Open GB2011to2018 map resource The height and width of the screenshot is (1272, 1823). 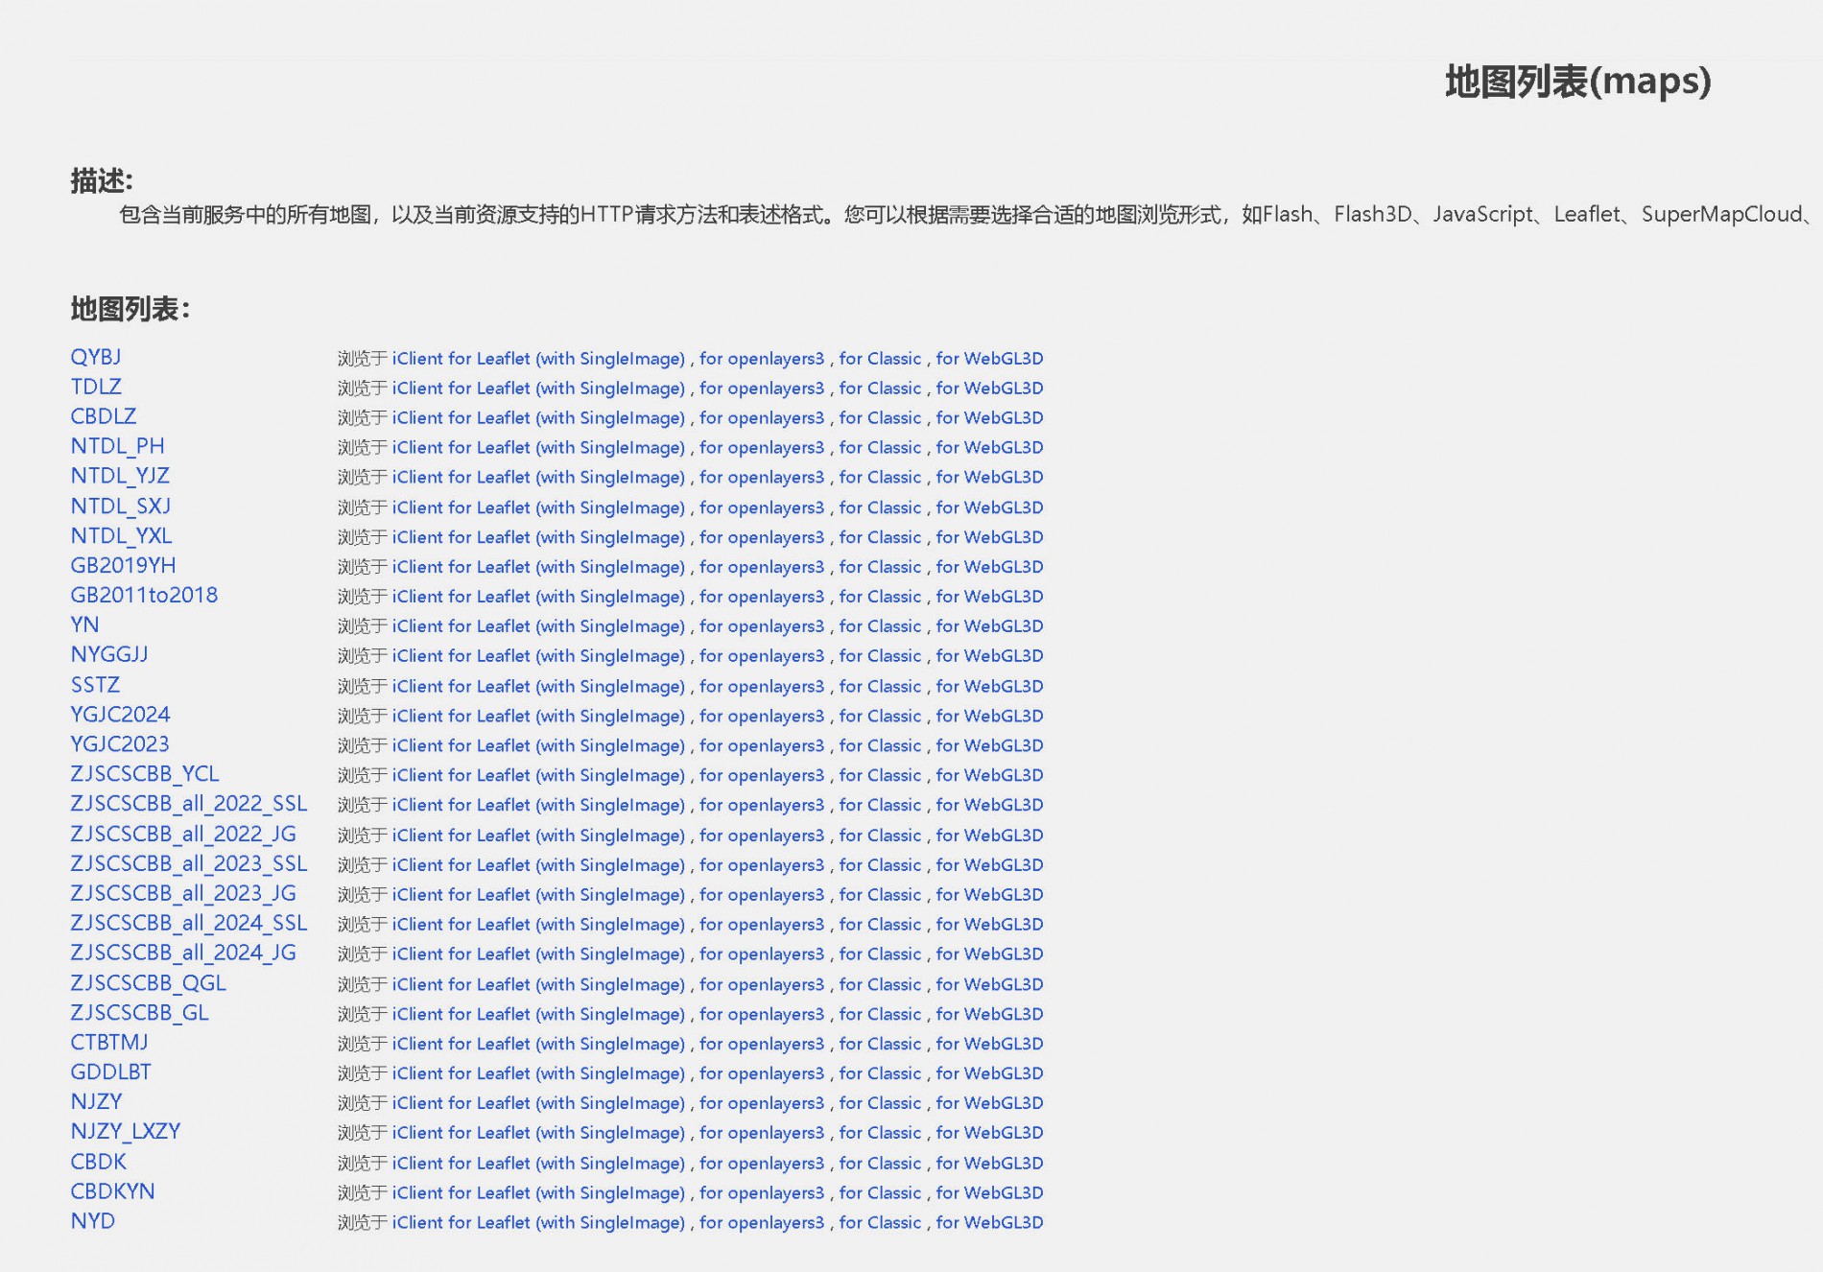[x=144, y=595]
